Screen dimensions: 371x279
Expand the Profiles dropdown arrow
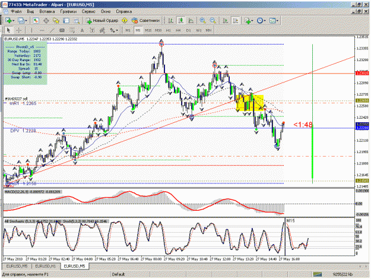[x=26, y=21]
